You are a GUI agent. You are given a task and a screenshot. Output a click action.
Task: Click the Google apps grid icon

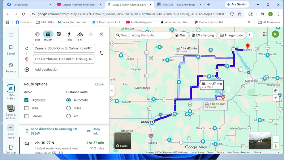(x=265, y=34)
